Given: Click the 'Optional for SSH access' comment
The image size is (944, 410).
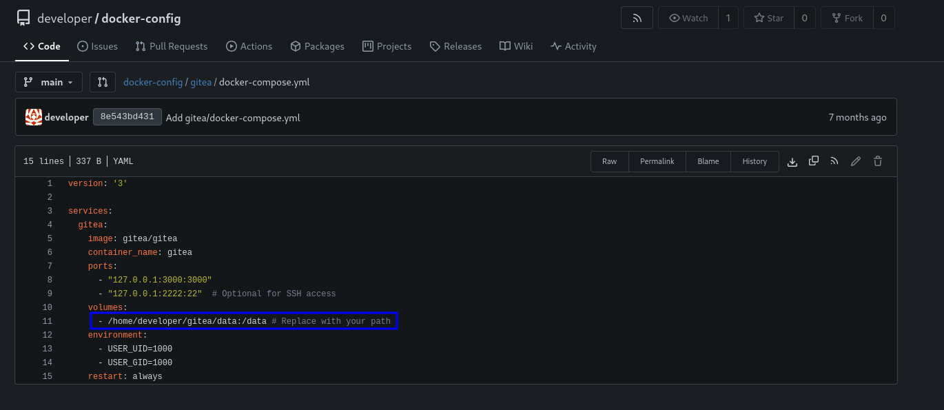Looking at the screenshot, I should (274, 294).
